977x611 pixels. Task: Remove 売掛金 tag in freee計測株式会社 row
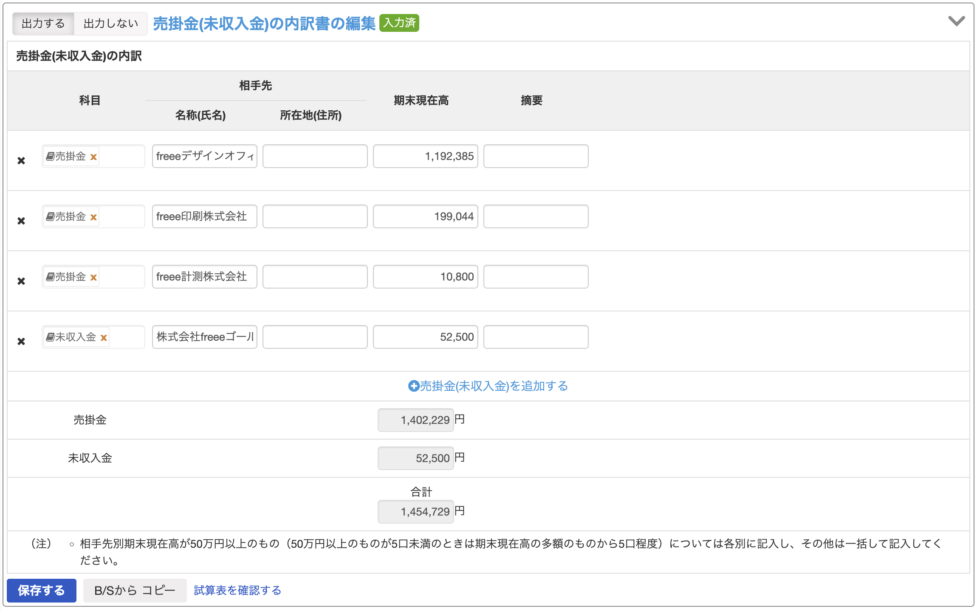click(x=93, y=277)
